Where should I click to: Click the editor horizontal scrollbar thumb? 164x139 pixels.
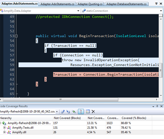(x=61, y=100)
